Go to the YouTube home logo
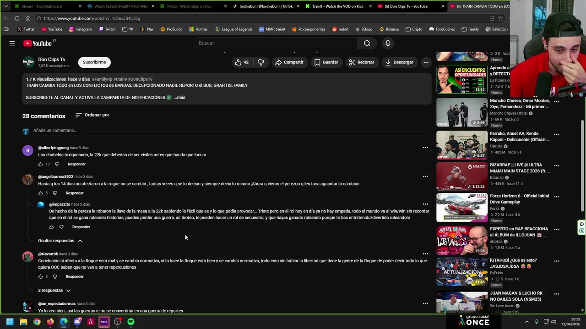The width and height of the screenshot is (586, 329). [x=38, y=43]
